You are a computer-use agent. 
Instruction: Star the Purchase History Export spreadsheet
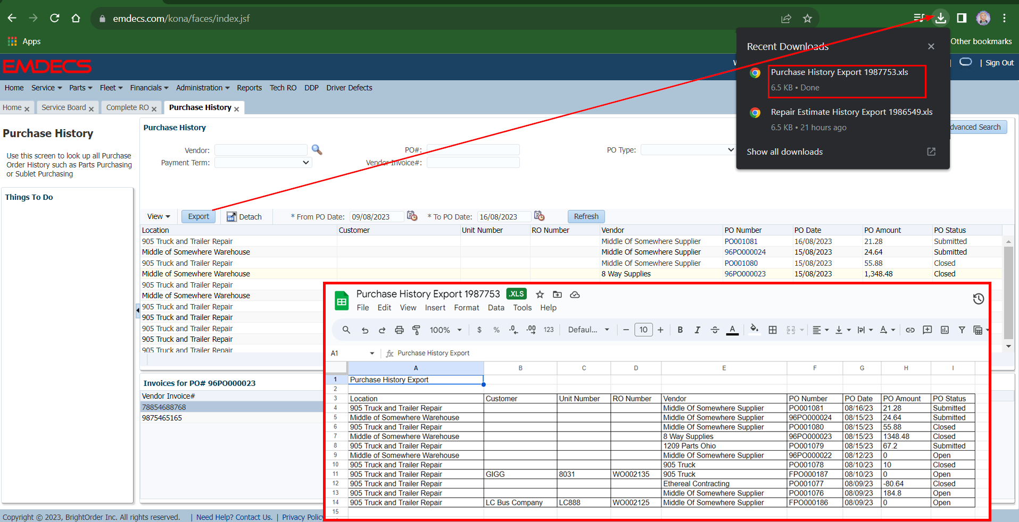coord(540,294)
